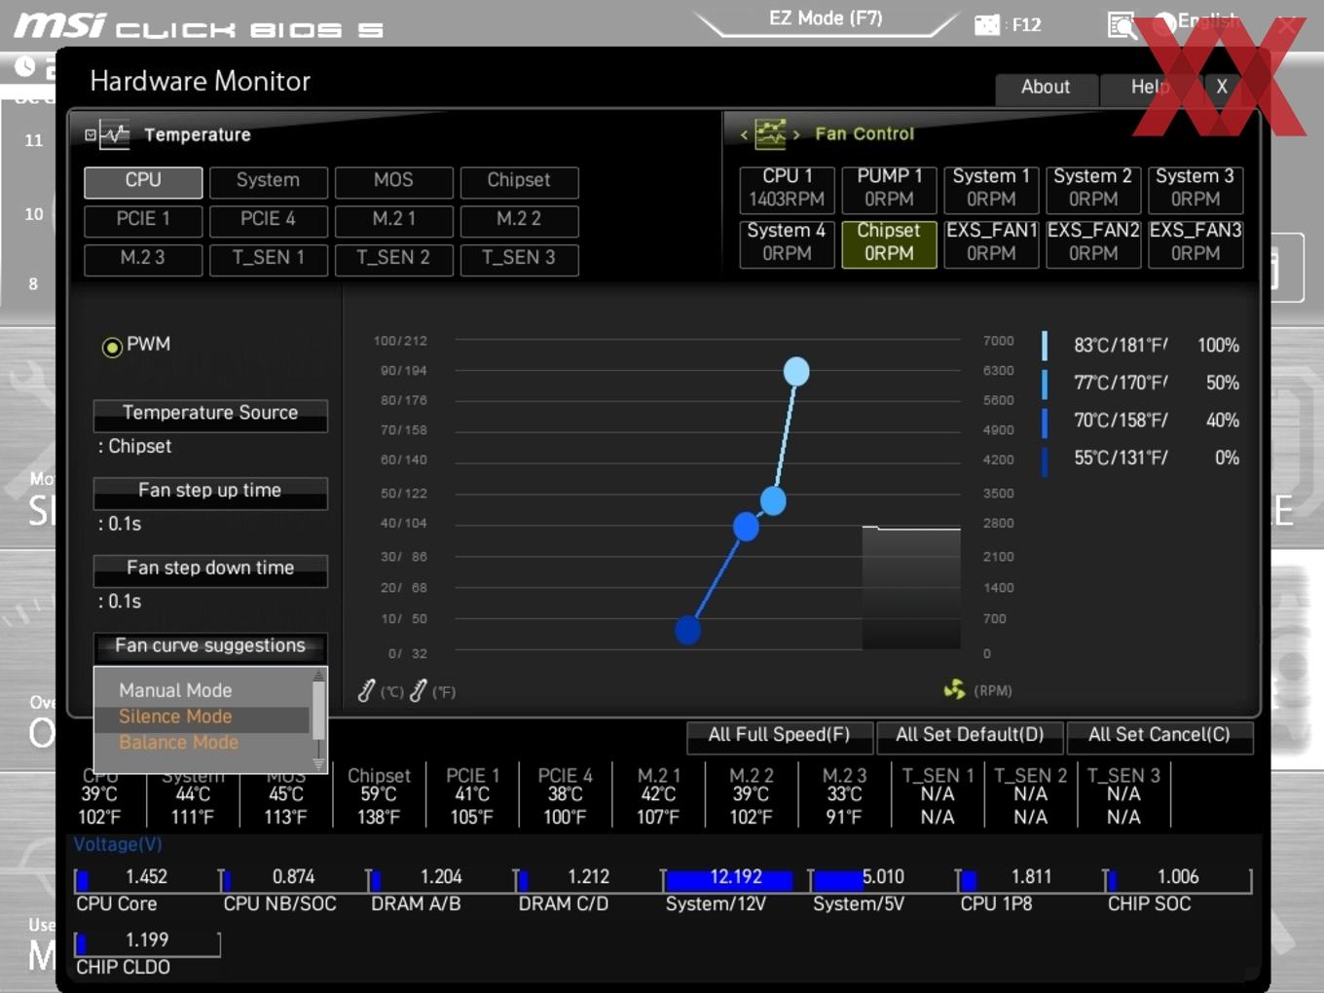Click the All Set Default(D) button

(x=970, y=736)
